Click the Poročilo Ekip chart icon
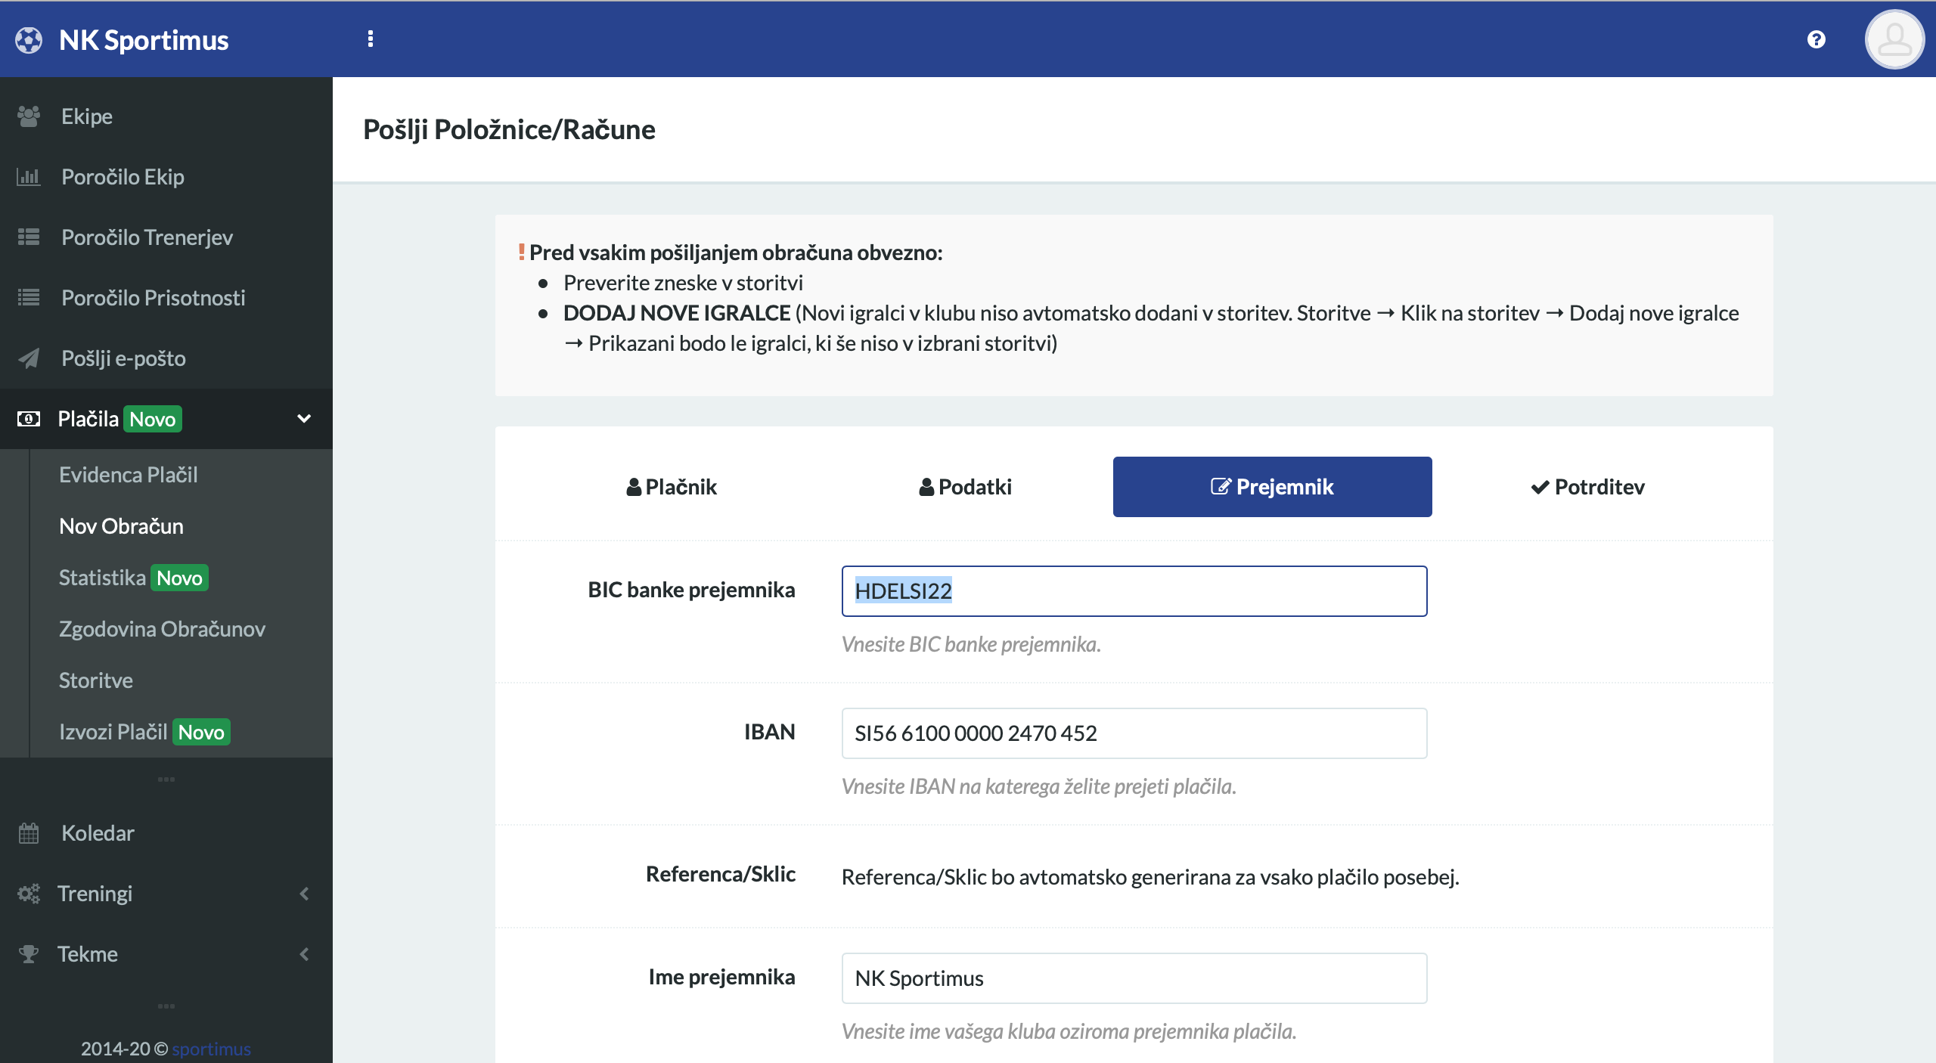Viewport: 1936px width, 1063px height. [x=29, y=177]
